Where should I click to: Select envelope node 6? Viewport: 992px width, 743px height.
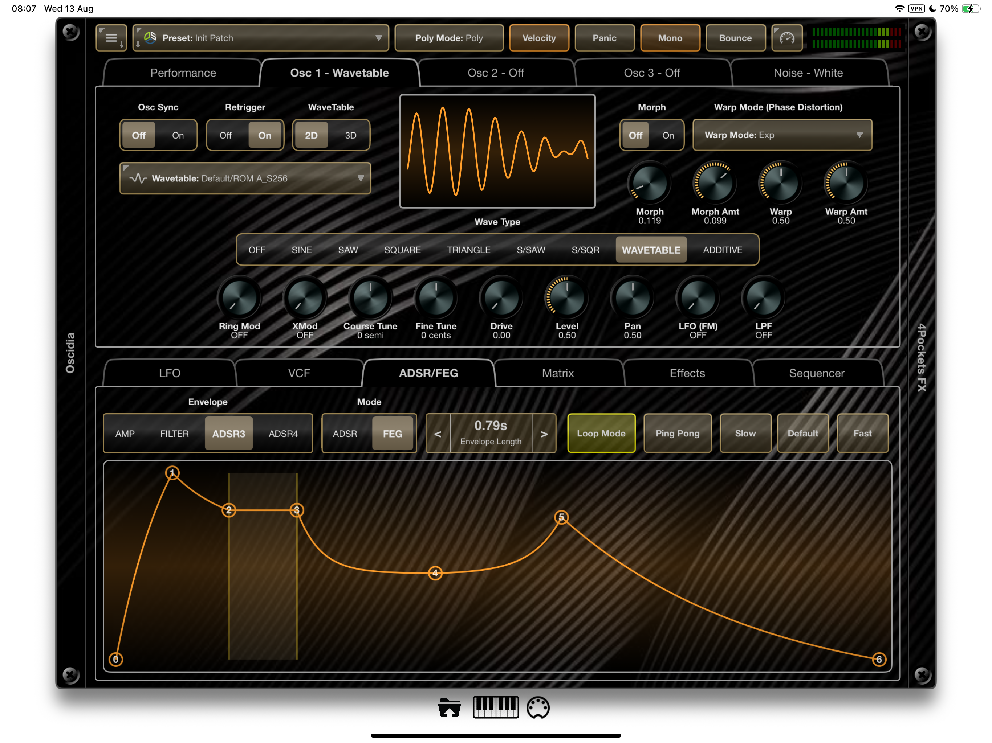pyautogui.click(x=879, y=659)
